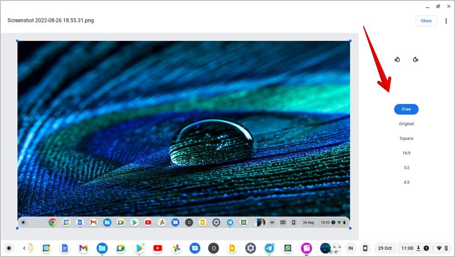Rotate the image counterclockwise

(x=397, y=60)
